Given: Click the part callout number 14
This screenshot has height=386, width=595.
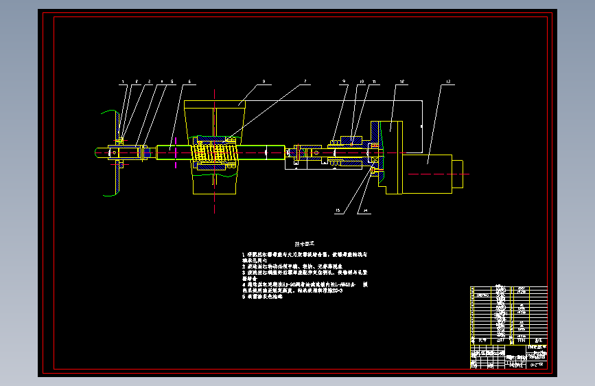Looking at the screenshot, I should 365,210.
